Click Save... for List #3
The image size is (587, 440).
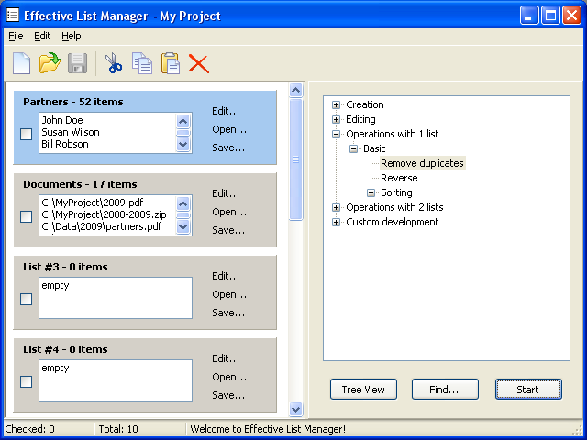[228, 313]
